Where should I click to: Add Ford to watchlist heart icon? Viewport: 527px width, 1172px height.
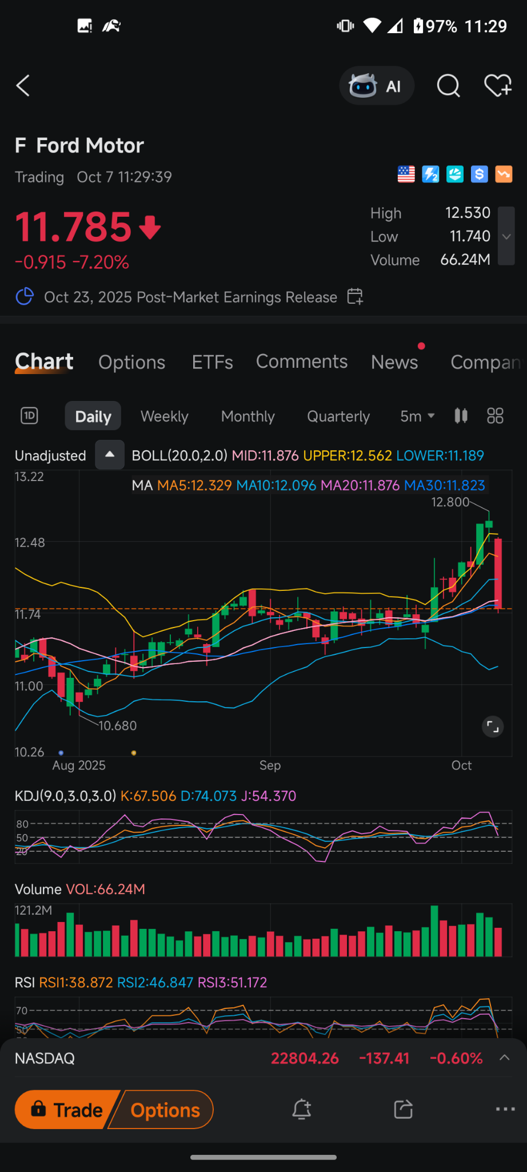point(497,86)
